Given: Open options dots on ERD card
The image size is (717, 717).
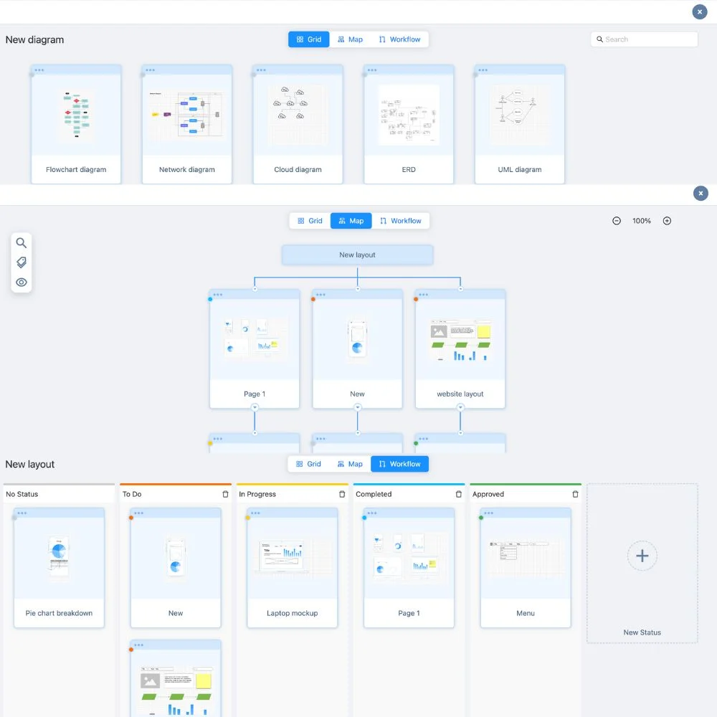Looking at the screenshot, I should pos(372,70).
